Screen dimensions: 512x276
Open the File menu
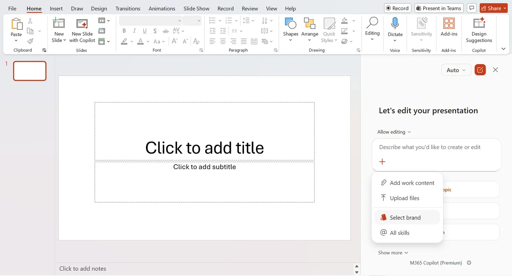coord(12,8)
